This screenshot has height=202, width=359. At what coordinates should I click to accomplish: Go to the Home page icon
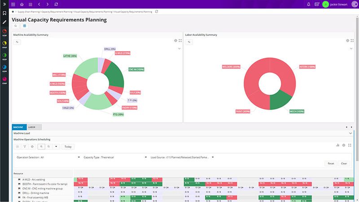22,4
